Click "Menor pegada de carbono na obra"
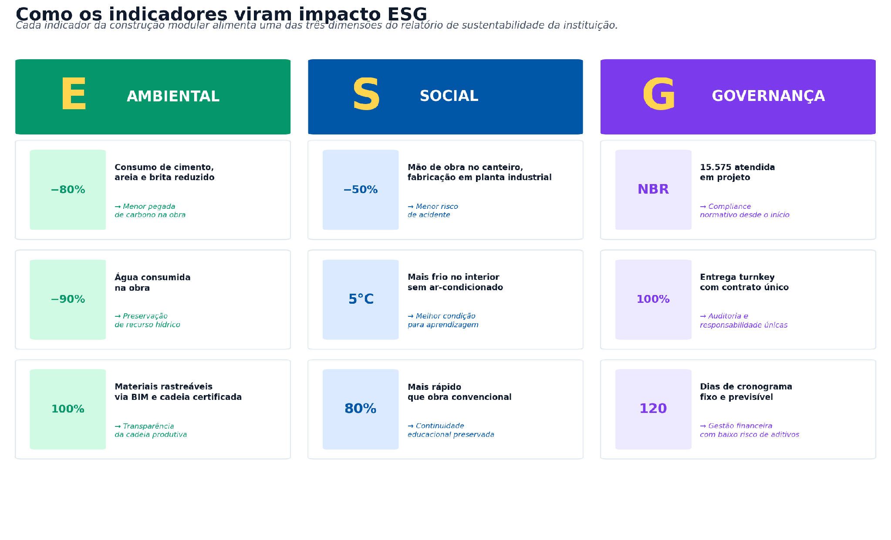Image resolution: width=891 pixels, height=540 pixels. [x=150, y=211]
